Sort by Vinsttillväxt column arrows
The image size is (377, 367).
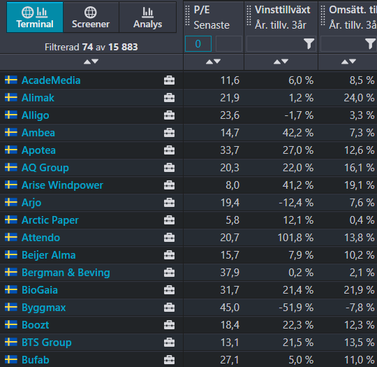tap(281, 62)
